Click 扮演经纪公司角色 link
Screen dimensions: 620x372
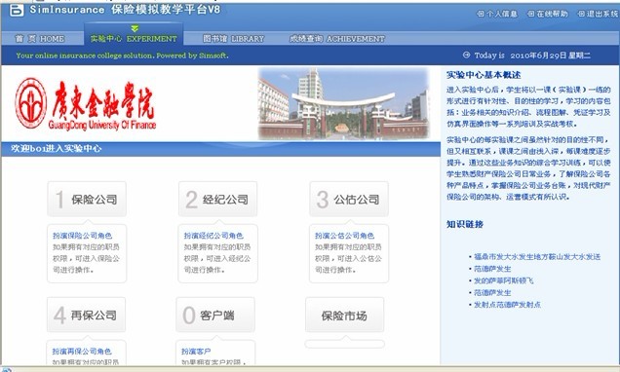pos(213,236)
